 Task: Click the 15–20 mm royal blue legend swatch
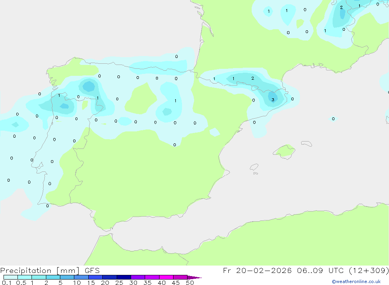coord(95,277)
